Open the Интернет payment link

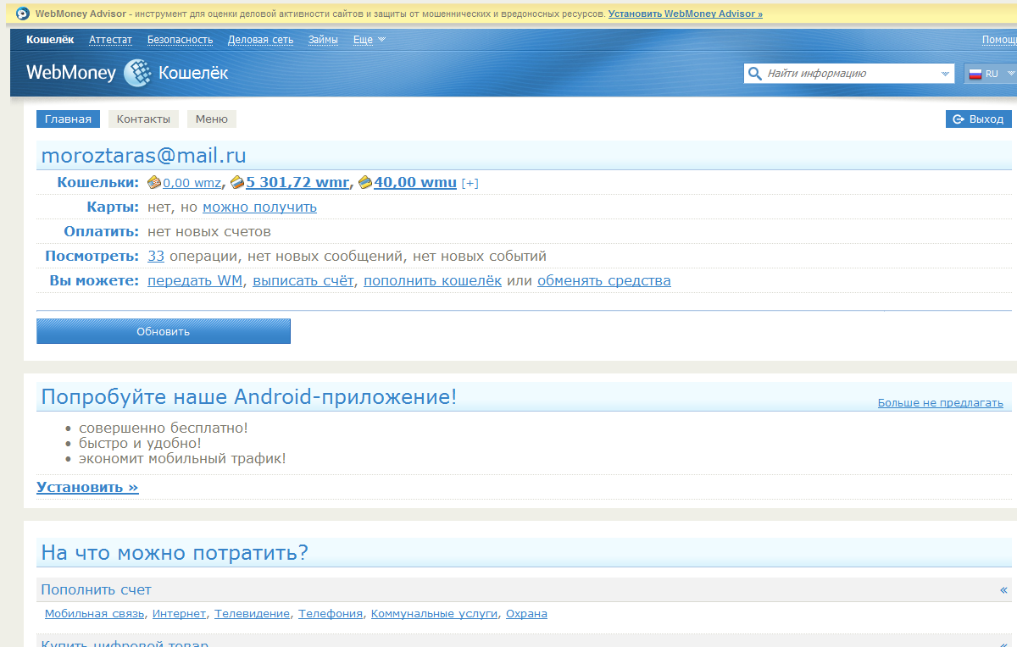tap(179, 614)
